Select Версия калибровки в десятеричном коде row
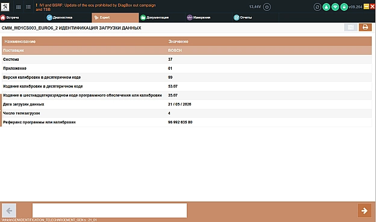Image resolution: width=376 pixels, height=222 pixels. (x=187, y=78)
